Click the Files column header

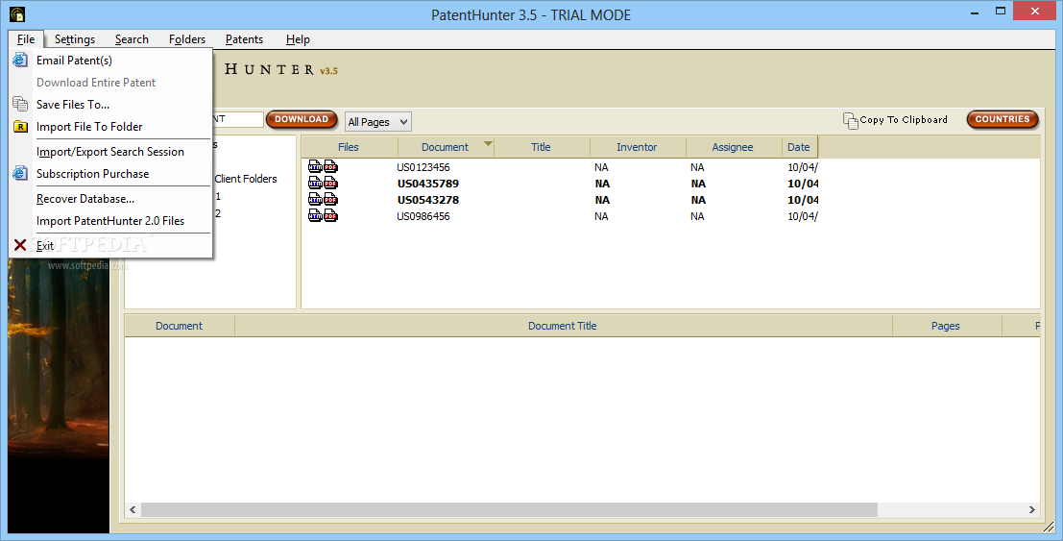349,147
